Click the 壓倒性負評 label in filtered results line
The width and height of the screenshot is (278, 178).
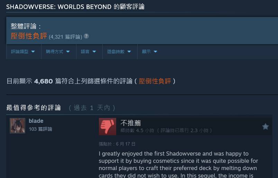click(x=155, y=81)
